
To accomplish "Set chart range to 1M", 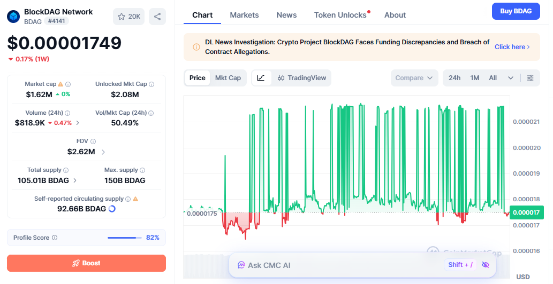I will tap(475, 78).
